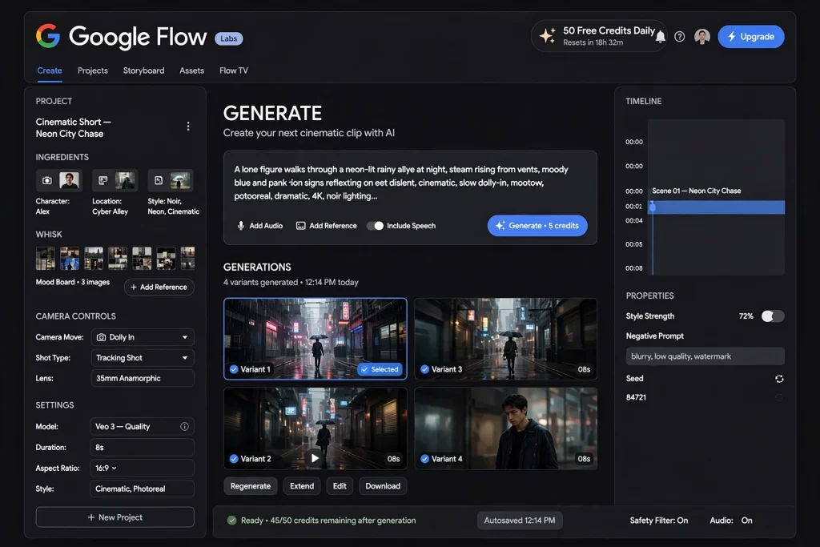This screenshot has width=820, height=547.
Task: Select the Style ingredient icon
Action: [x=159, y=180]
